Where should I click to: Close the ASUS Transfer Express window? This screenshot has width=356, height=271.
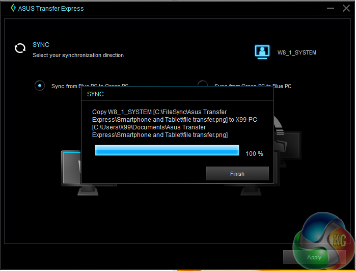coord(346,8)
